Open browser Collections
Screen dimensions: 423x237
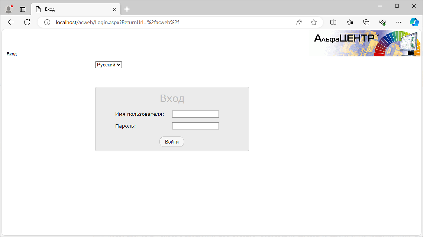pos(366,22)
